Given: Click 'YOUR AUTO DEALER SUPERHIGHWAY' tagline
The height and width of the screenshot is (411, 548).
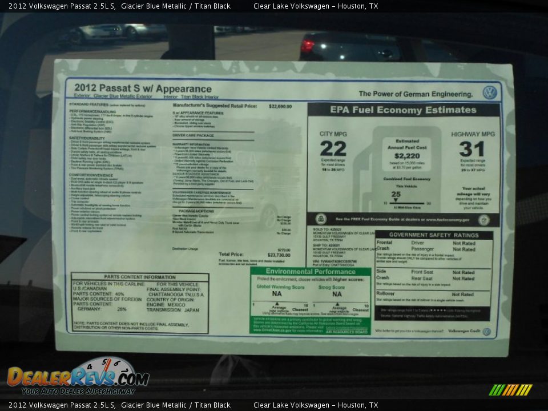Looking at the screenshot, I should (x=78, y=392).
